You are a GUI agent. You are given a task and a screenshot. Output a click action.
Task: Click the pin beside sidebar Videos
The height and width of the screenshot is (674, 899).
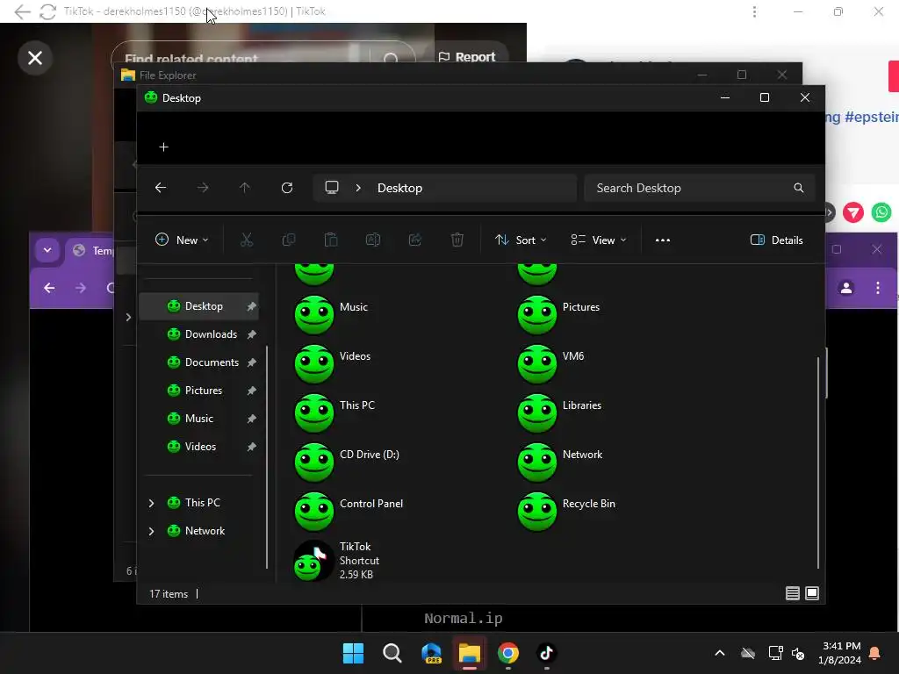(x=251, y=447)
